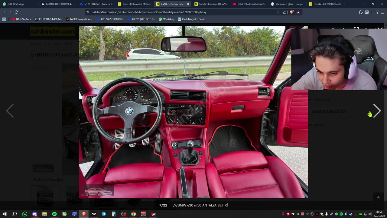
Task: Open Discord from the taskbar
Action: (35, 214)
